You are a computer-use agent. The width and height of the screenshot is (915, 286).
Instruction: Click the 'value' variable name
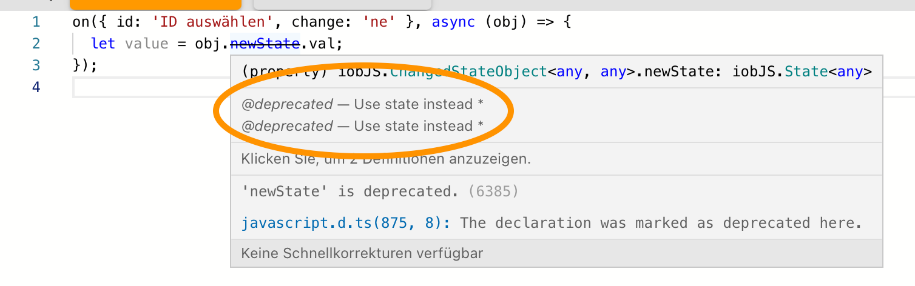(147, 44)
